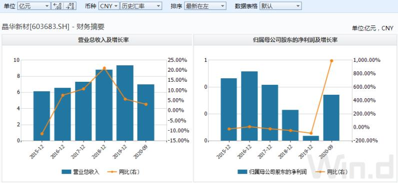Click the 2018-12 net profit bar
This screenshot has height=183, width=398.
coord(290,125)
